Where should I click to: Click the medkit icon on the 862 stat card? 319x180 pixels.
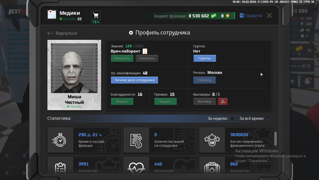click(212, 167)
